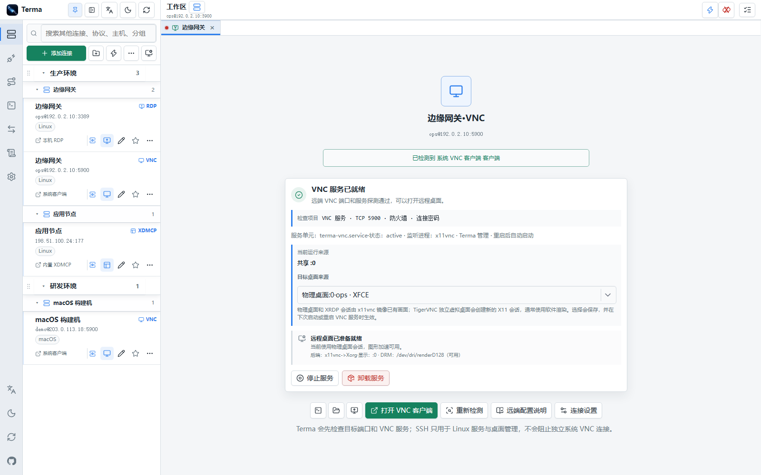Click the red crossed icon at top right
Viewport: 761px width, 475px height.
726,10
